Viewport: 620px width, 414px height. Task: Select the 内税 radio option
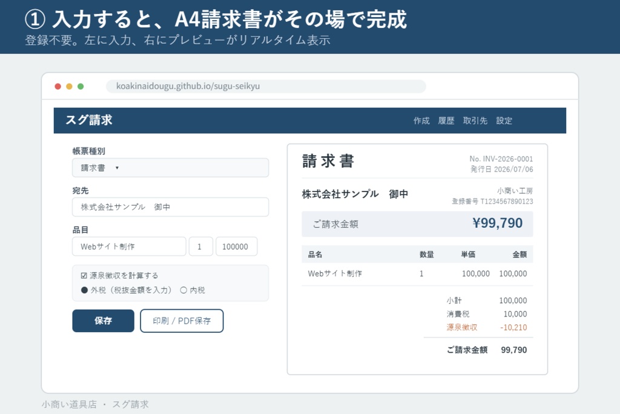[x=183, y=290]
